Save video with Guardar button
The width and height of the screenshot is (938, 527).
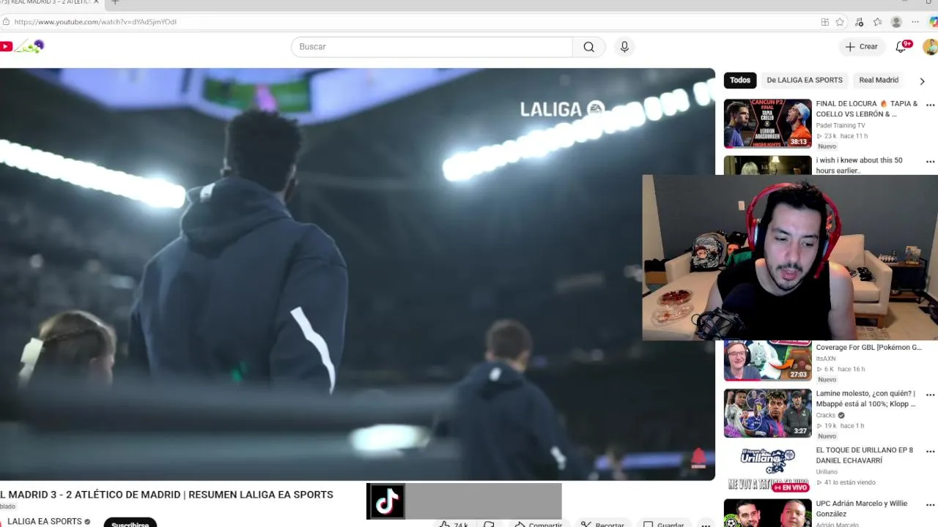[664, 524]
